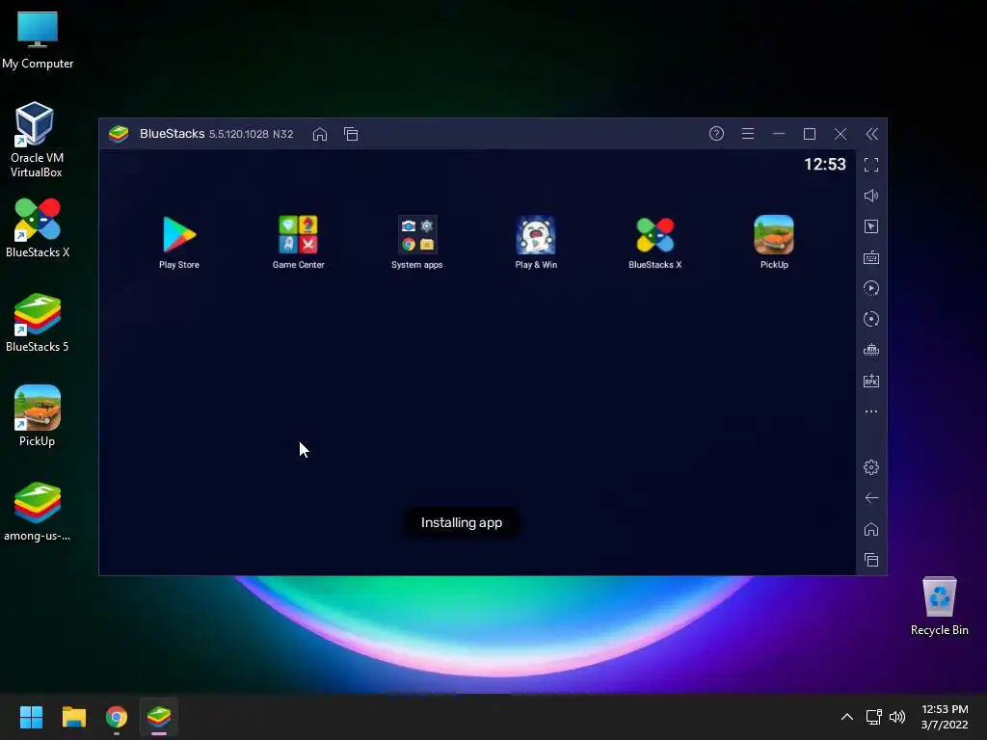The width and height of the screenshot is (987, 740).
Task: Click the Install APK sidebar icon
Action: coord(871,381)
